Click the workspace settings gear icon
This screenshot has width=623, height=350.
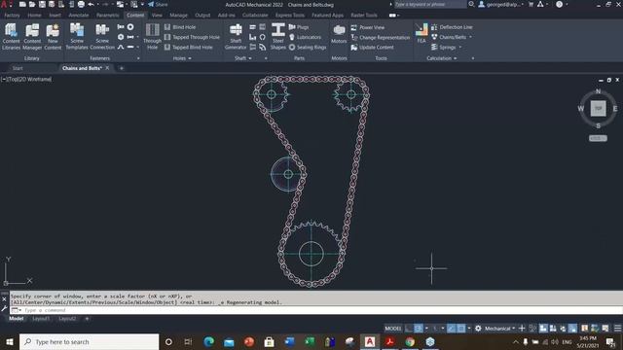478,329
